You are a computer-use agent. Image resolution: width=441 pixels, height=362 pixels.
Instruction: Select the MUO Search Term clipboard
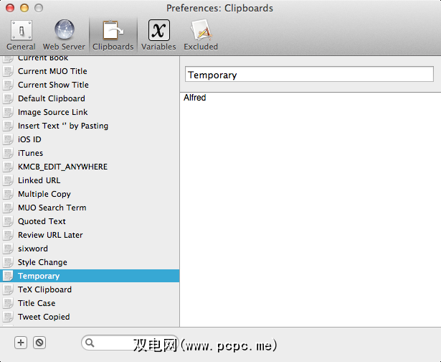point(90,208)
